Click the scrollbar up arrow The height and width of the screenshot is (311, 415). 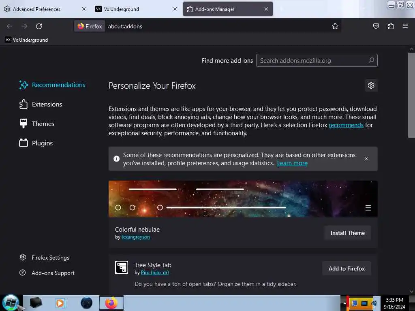click(x=411, y=49)
